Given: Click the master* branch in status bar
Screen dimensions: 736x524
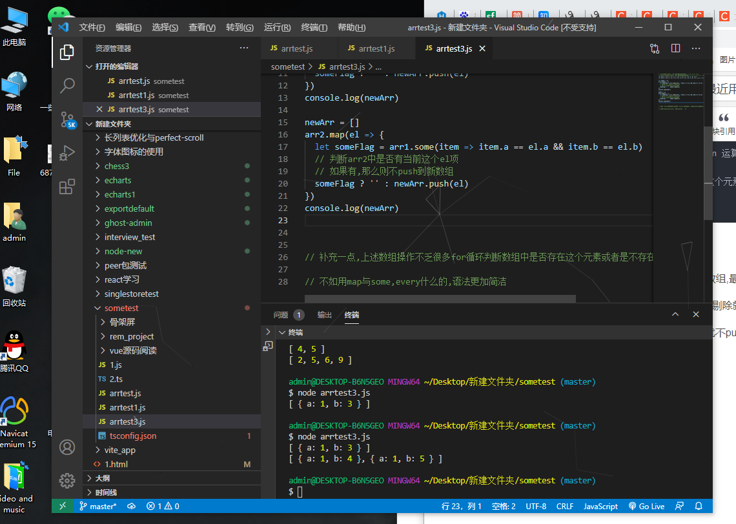Looking at the screenshot, I should [97, 506].
